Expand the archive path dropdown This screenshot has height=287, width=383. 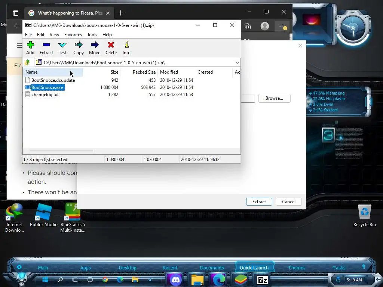(x=237, y=63)
